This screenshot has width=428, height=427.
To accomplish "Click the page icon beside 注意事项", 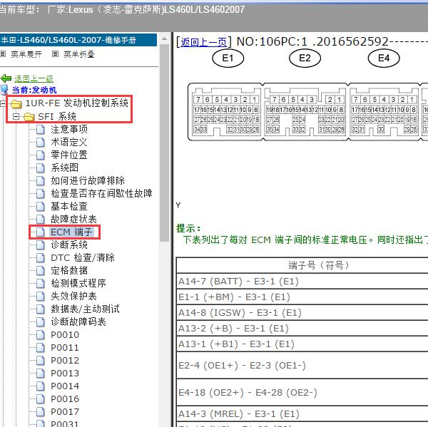I will click(x=41, y=129).
